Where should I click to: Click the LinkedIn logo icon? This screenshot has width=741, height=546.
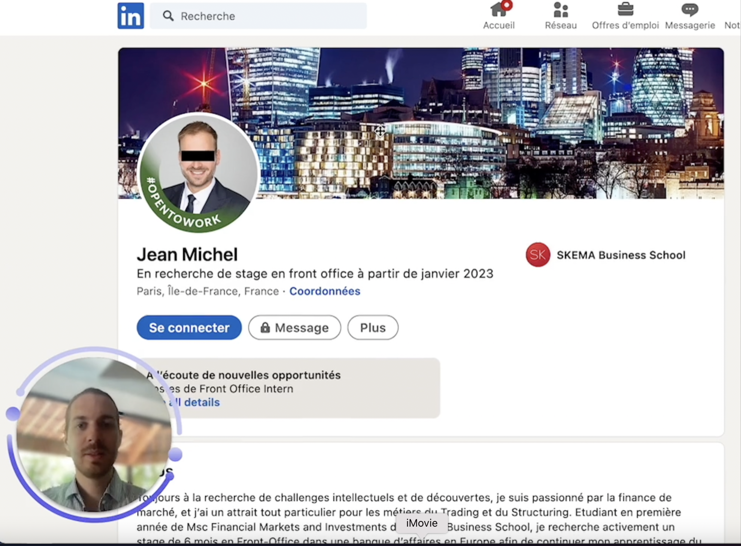(x=131, y=16)
